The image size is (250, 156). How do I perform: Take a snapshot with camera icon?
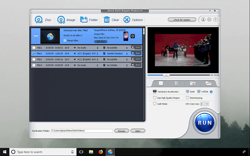[193, 84]
